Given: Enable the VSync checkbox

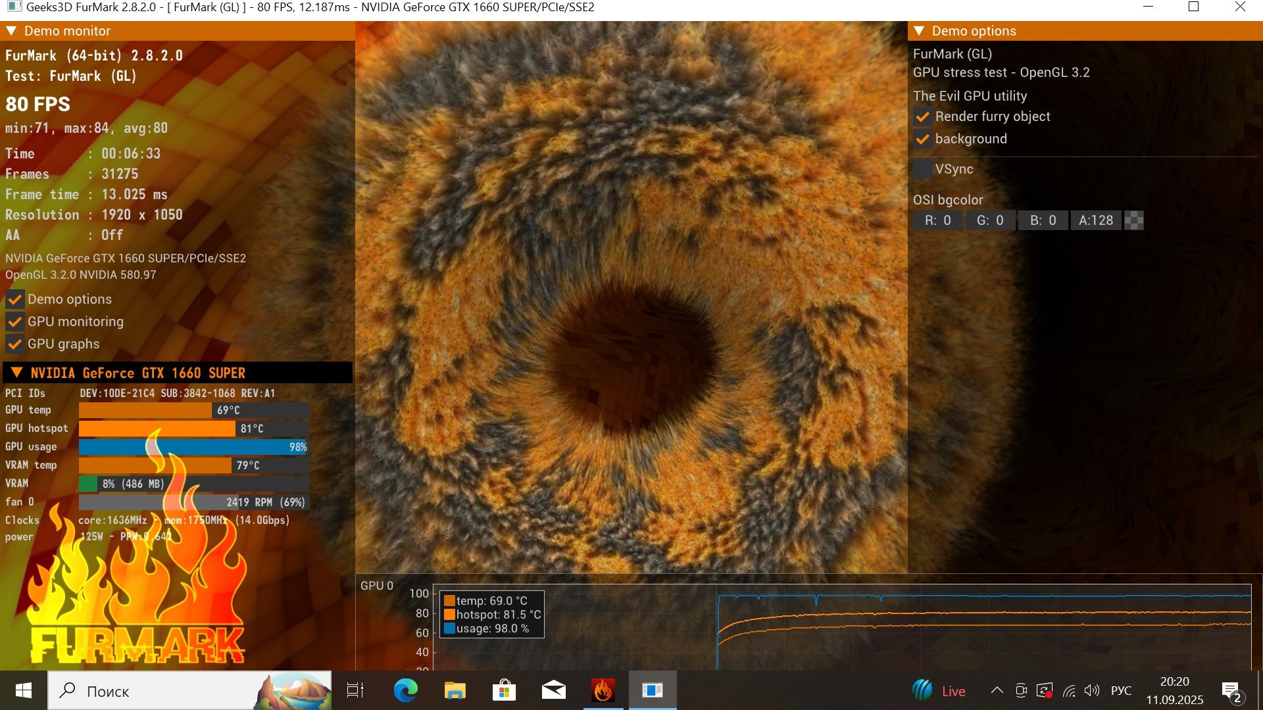Looking at the screenshot, I should [923, 169].
